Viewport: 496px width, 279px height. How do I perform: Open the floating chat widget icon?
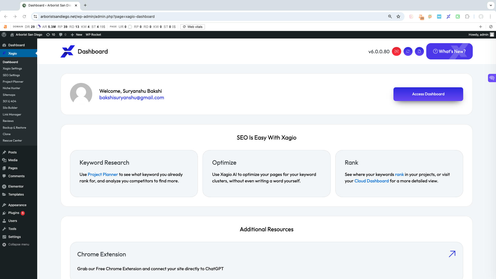[x=492, y=78]
